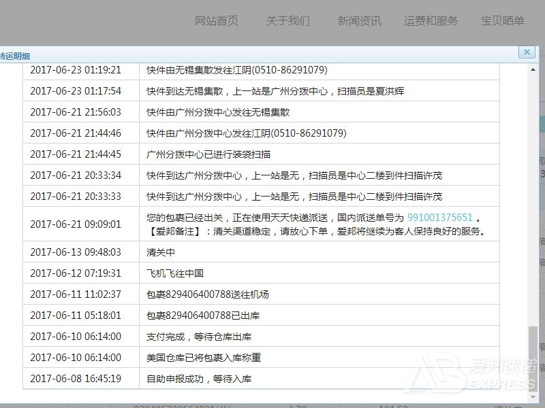Select timestamp 2017-06-11 11:02:37
545x408 pixels.
coord(76,294)
